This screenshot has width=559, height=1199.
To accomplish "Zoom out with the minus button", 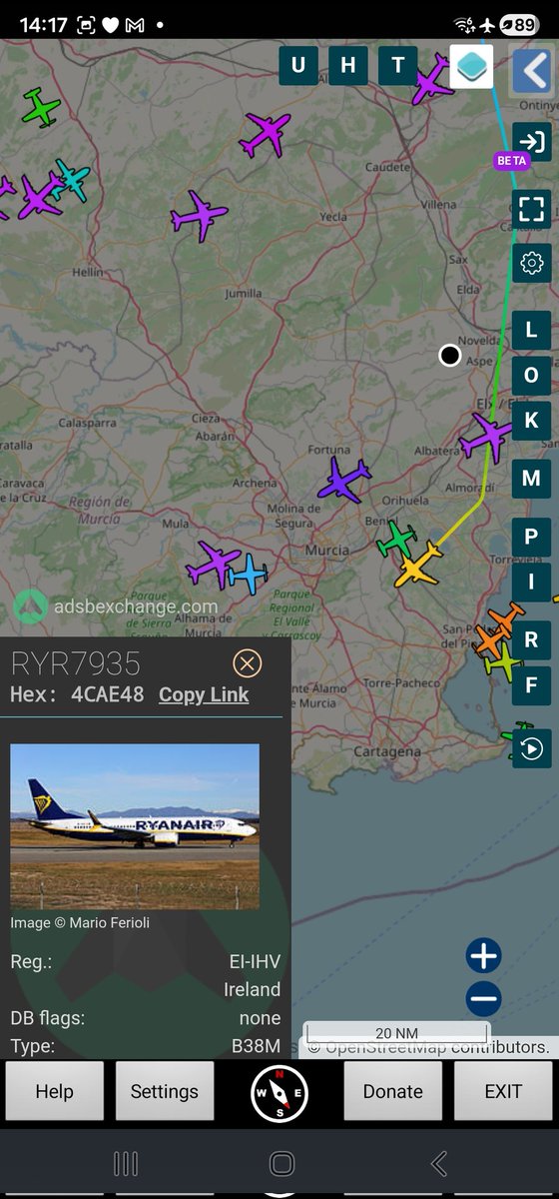I will tap(483, 998).
